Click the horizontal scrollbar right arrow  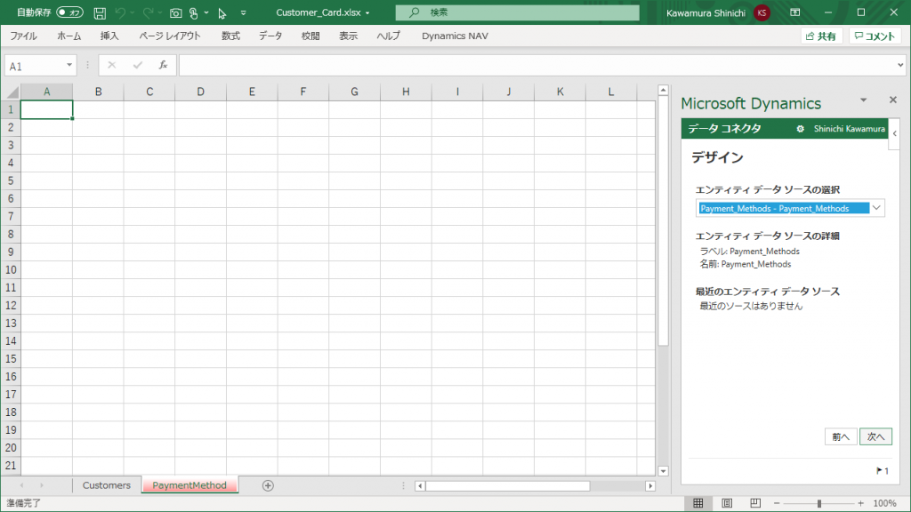pyautogui.click(x=650, y=486)
